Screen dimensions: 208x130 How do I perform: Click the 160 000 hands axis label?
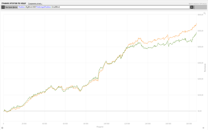(168, 124)
